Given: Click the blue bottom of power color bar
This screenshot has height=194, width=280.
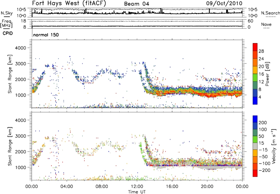Looking at the screenshot, I should [x=255, y=101].
